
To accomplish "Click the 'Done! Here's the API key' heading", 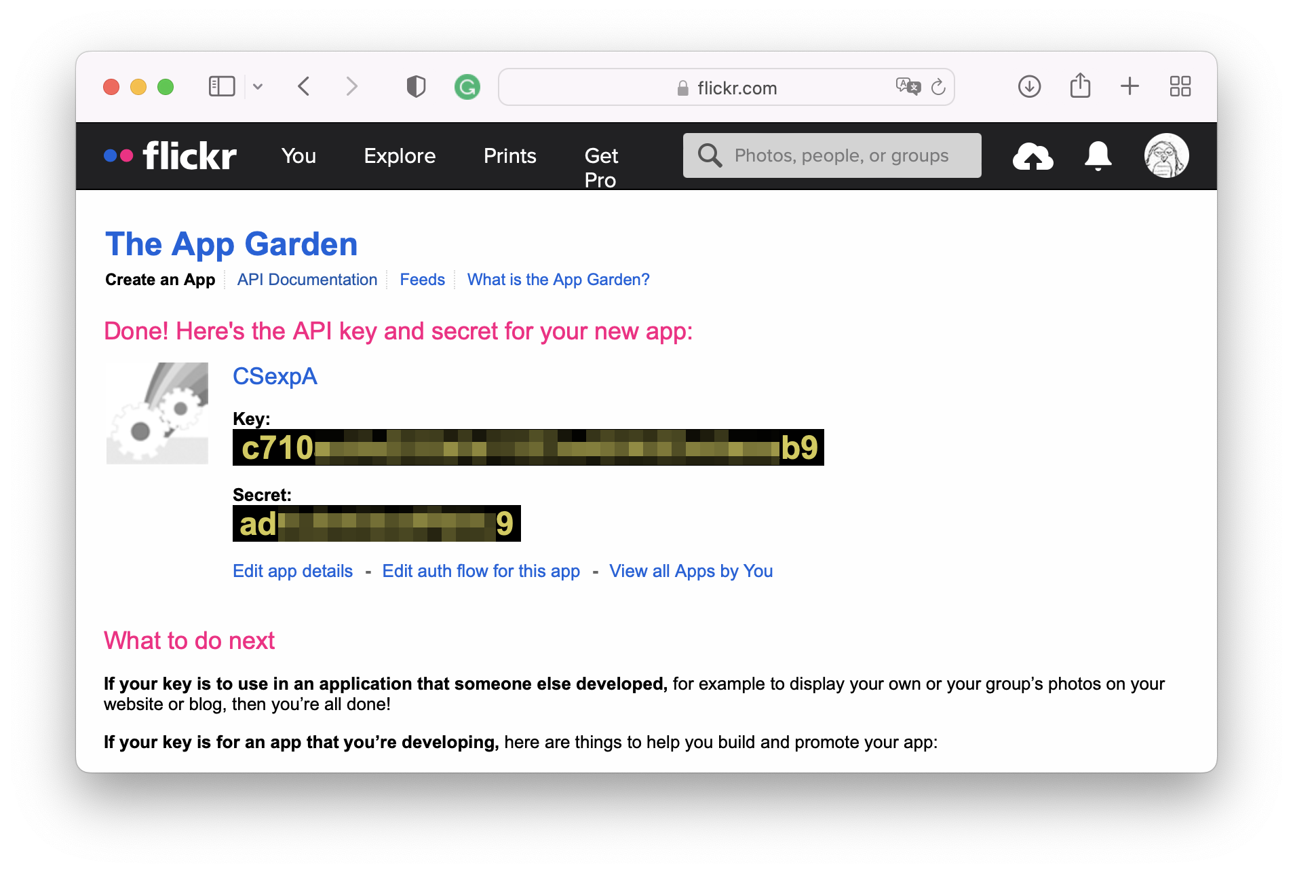I will point(398,331).
